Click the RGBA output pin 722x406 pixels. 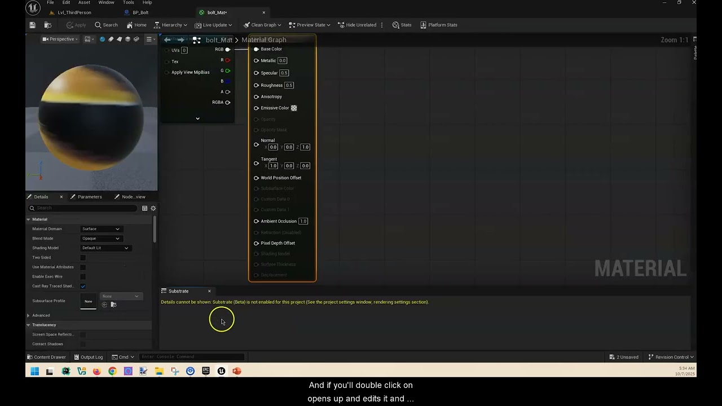coord(228,103)
